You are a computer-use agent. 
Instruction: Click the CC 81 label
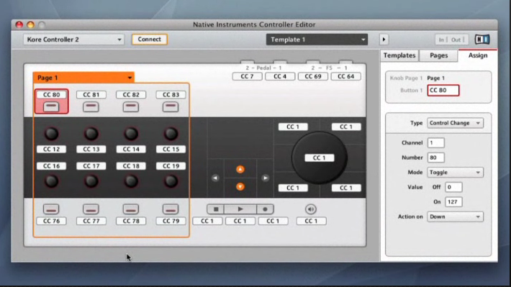pyautogui.click(x=91, y=94)
